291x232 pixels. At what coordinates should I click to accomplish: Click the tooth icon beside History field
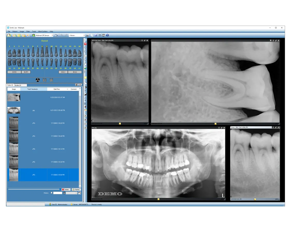(51, 193)
